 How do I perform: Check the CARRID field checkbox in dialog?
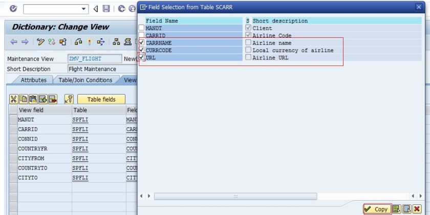coord(141,35)
